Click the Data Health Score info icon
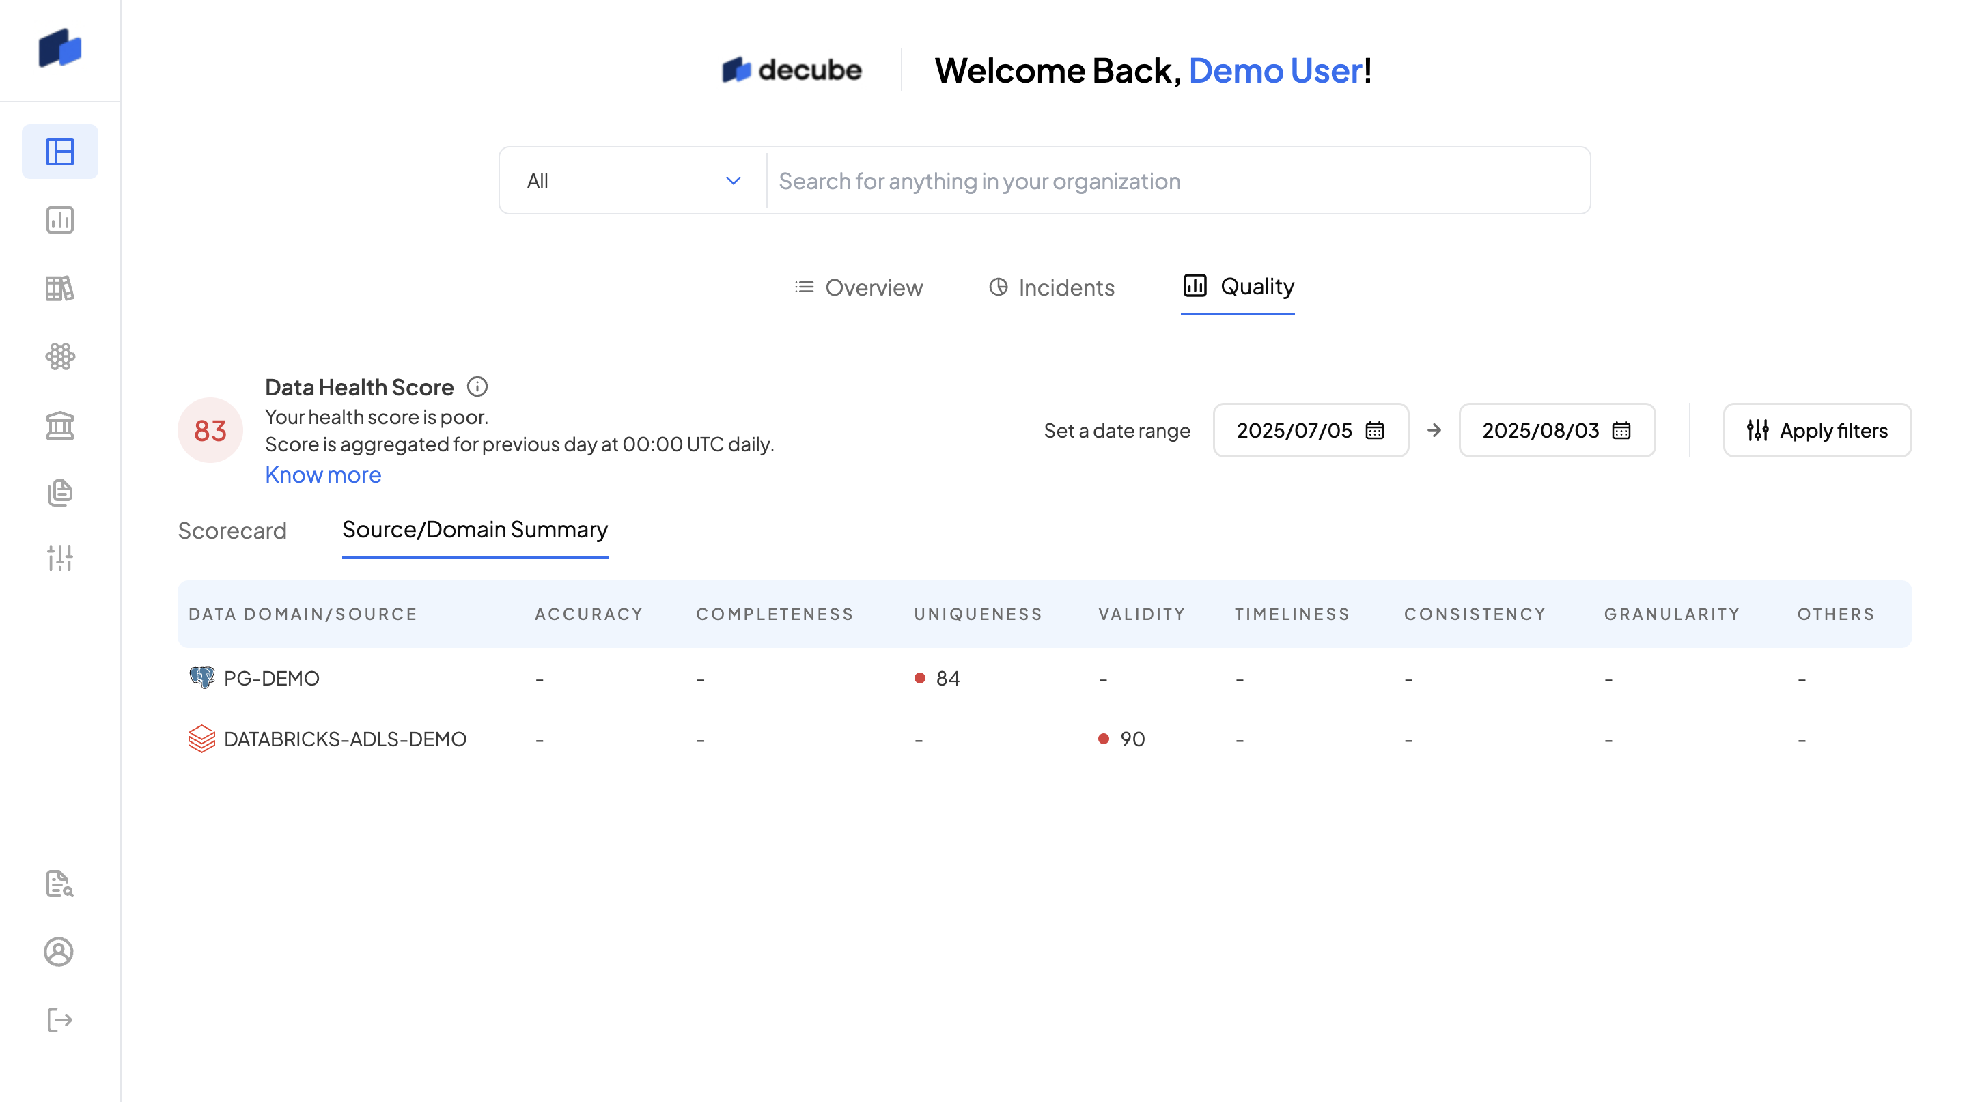 tap(477, 387)
